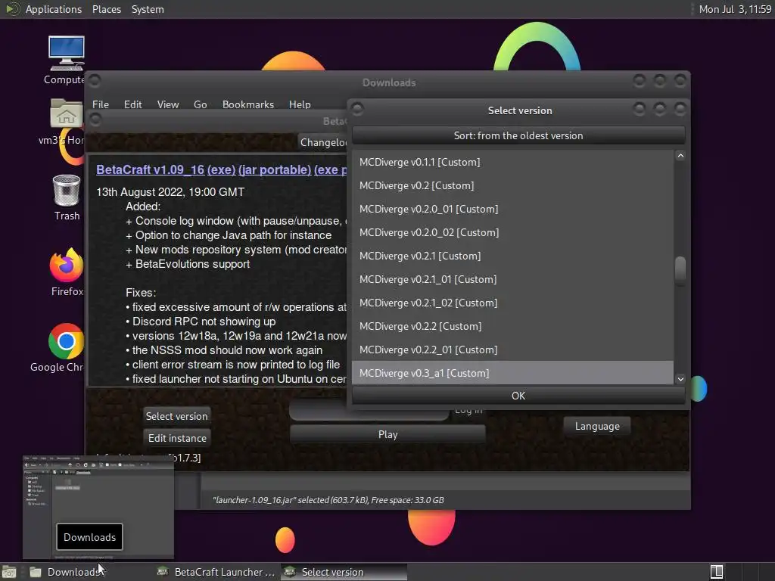Toggle sort order from the oldest version

tap(518, 135)
